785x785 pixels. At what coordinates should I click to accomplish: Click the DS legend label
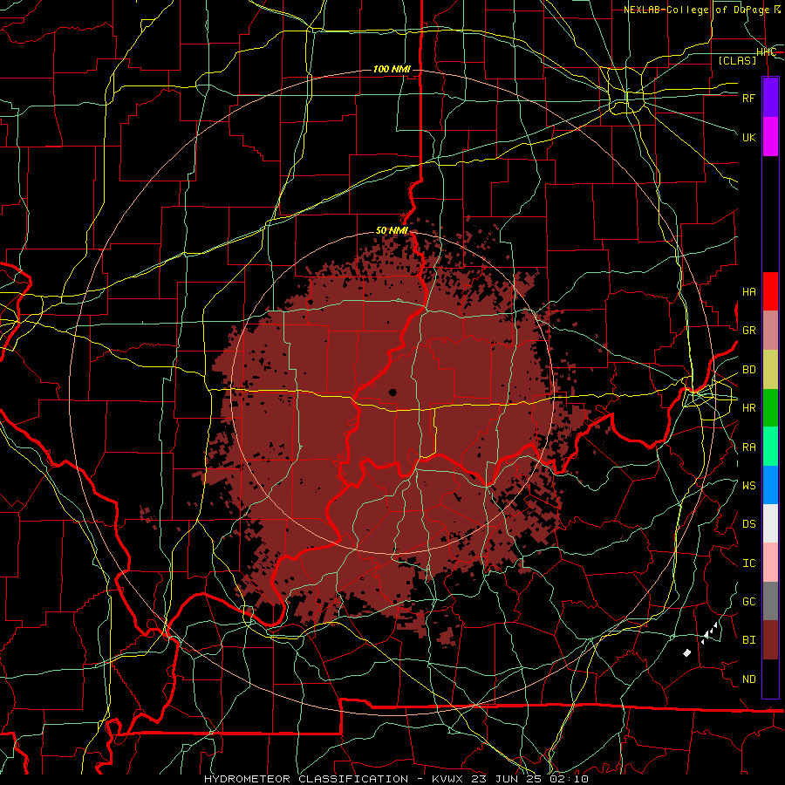pyautogui.click(x=748, y=524)
